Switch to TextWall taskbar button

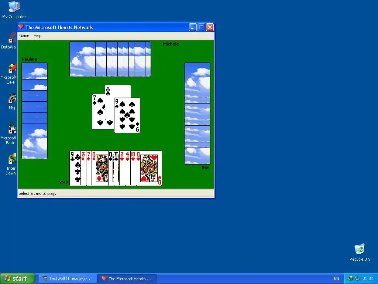point(68,279)
